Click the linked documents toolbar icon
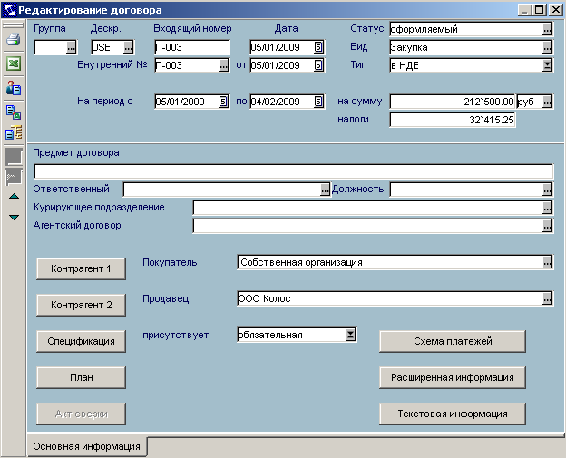 14,112
